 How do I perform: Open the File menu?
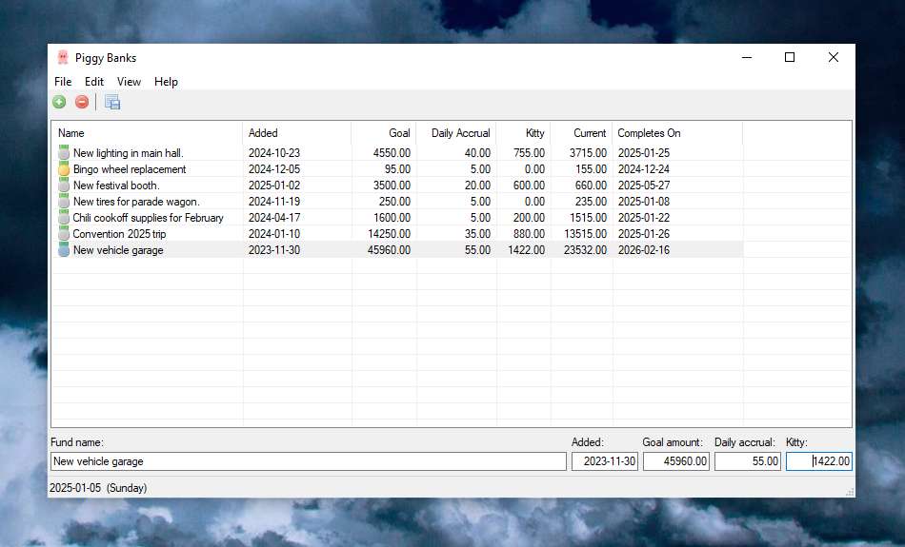63,82
